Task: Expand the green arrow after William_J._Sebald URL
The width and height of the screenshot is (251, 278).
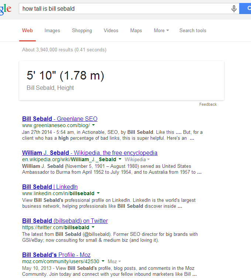Action: point(120,159)
